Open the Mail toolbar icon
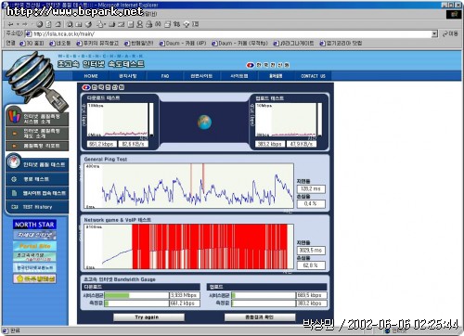464x336 pixels. 100,24
